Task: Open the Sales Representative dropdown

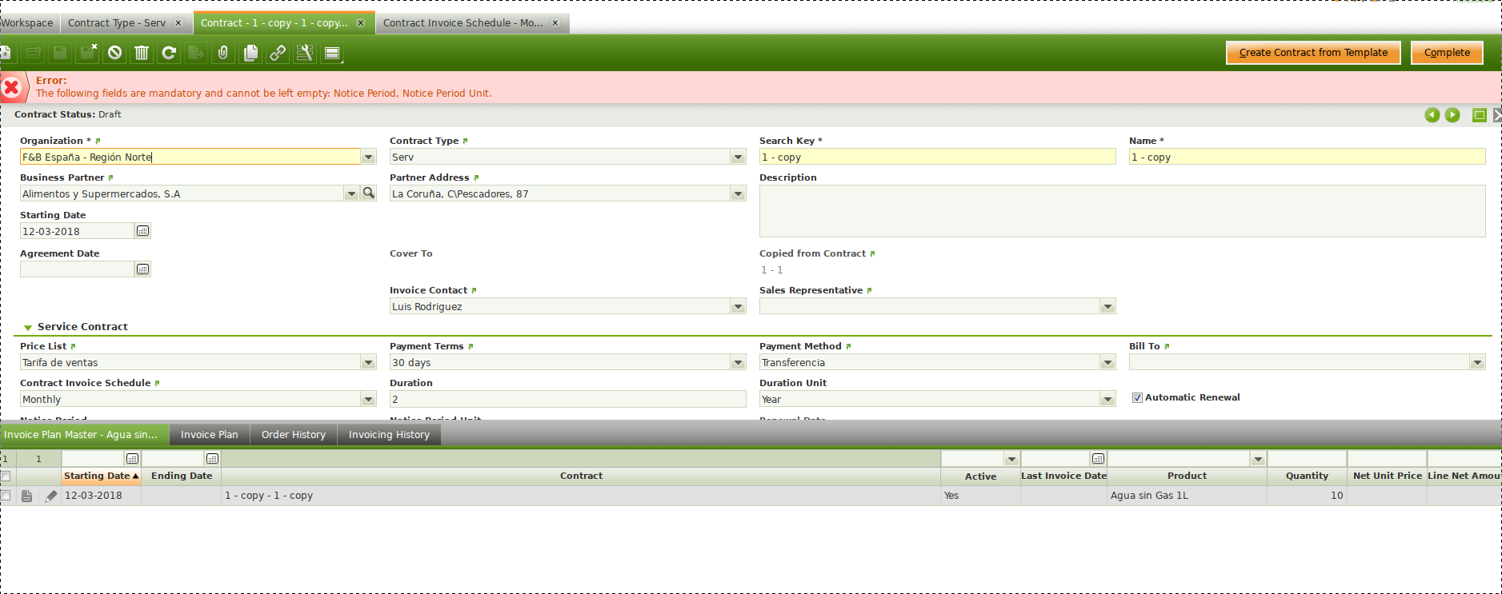Action: pos(1108,306)
